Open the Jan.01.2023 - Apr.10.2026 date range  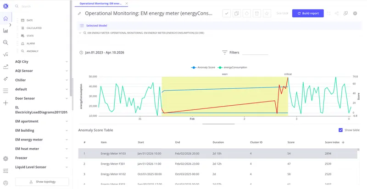pyautogui.click(x=105, y=53)
